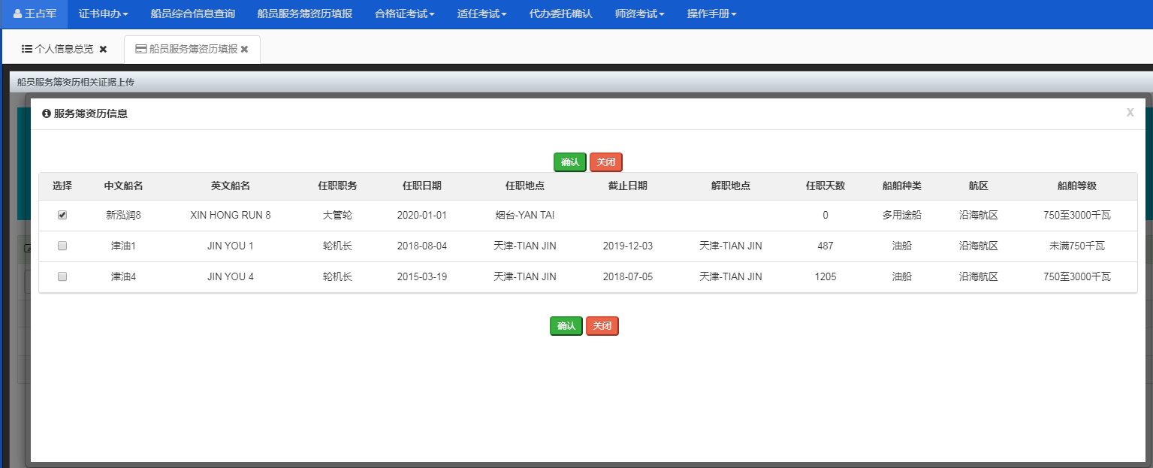Select the 津油4 row checkbox
The height and width of the screenshot is (468, 1153).
pos(62,276)
